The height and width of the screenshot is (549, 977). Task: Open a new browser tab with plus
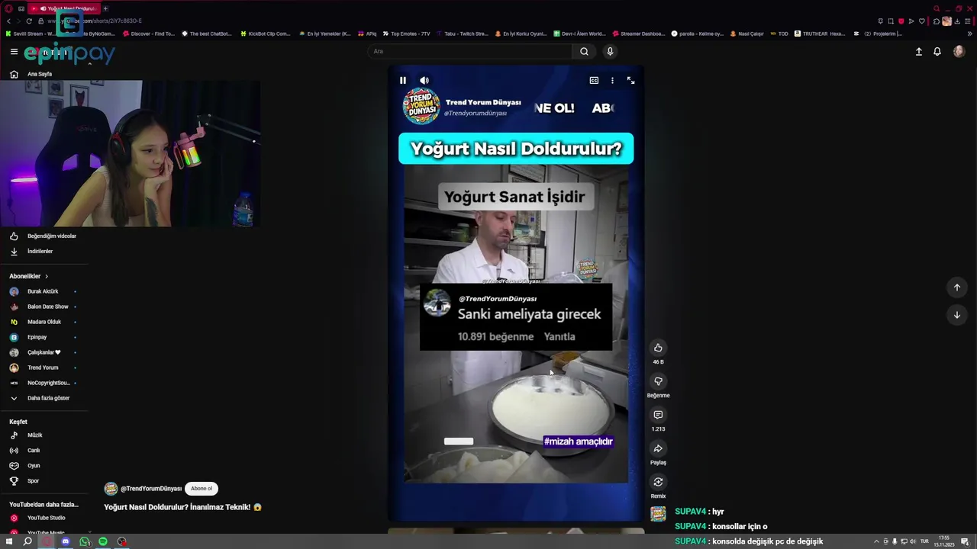click(105, 8)
